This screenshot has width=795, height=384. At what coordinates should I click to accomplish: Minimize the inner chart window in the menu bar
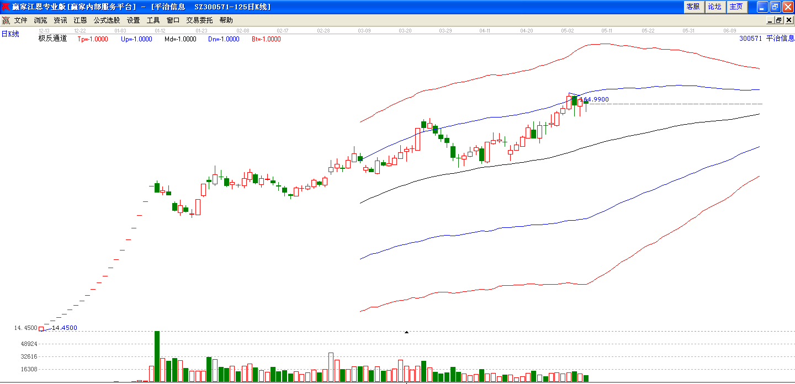pyautogui.click(x=770, y=20)
